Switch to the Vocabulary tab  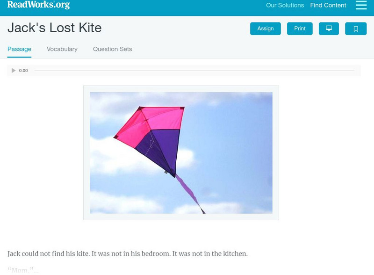62,49
